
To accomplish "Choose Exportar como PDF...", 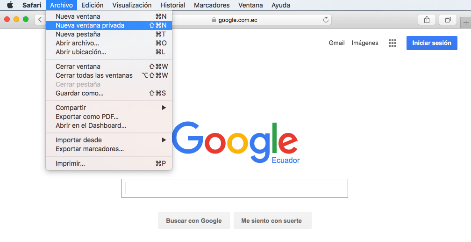I will [109, 117].
